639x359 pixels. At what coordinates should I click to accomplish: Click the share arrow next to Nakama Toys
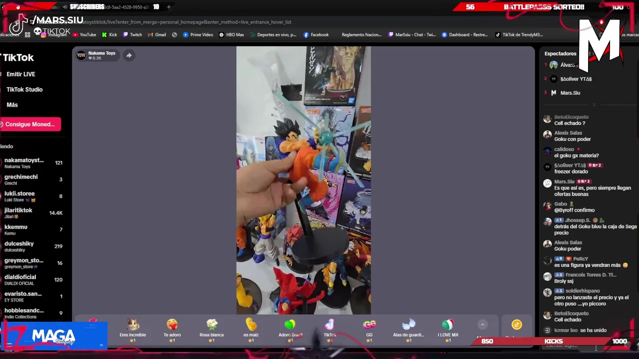[129, 55]
